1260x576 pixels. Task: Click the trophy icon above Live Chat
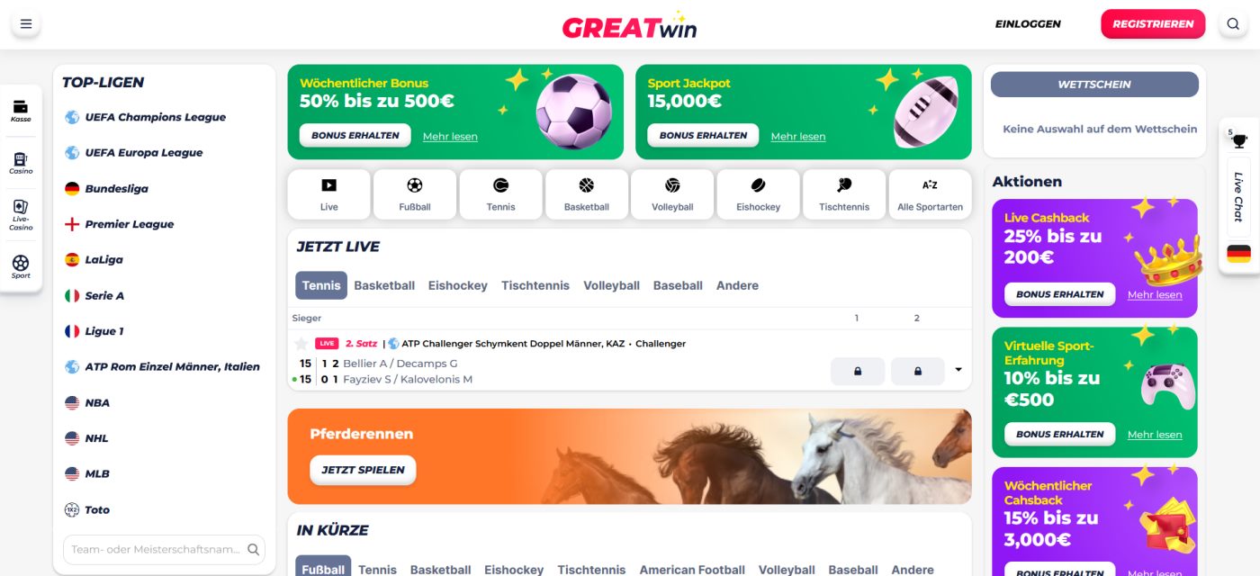click(1239, 140)
